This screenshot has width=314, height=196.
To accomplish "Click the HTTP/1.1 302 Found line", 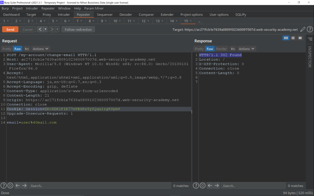I will tap(220, 55).
